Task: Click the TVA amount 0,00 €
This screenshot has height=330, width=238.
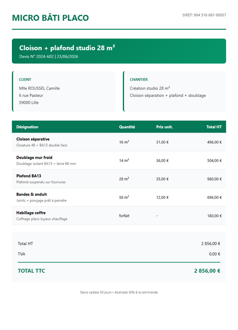Action: 215,254
